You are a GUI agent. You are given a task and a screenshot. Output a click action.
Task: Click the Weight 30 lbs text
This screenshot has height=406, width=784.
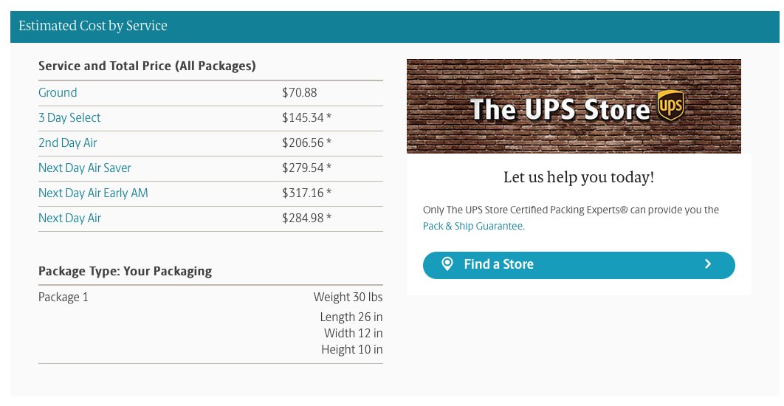click(x=348, y=297)
